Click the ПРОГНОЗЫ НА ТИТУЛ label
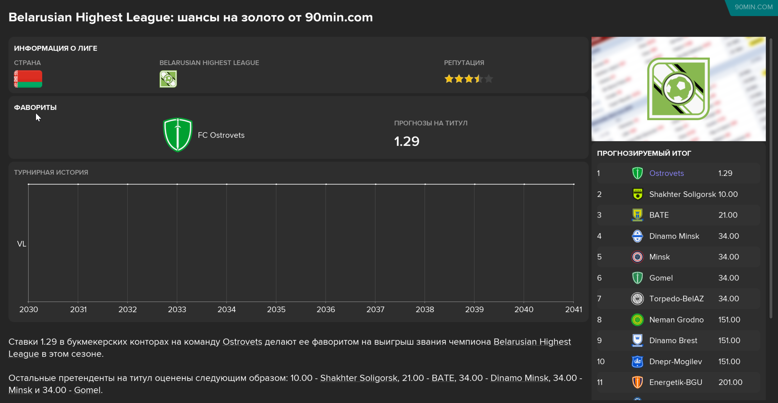The height and width of the screenshot is (403, 778). pos(431,123)
